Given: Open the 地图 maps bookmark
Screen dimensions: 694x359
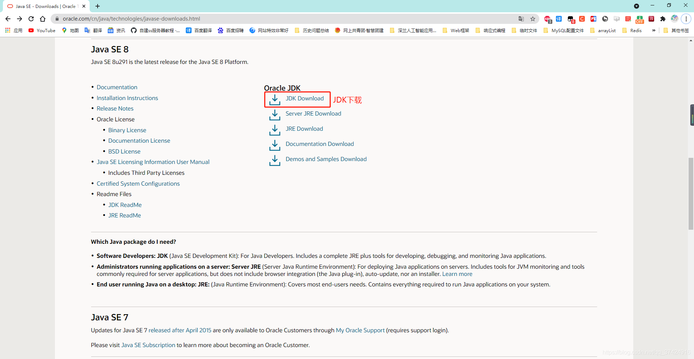Looking at the screenshot, I should (70, 30).
